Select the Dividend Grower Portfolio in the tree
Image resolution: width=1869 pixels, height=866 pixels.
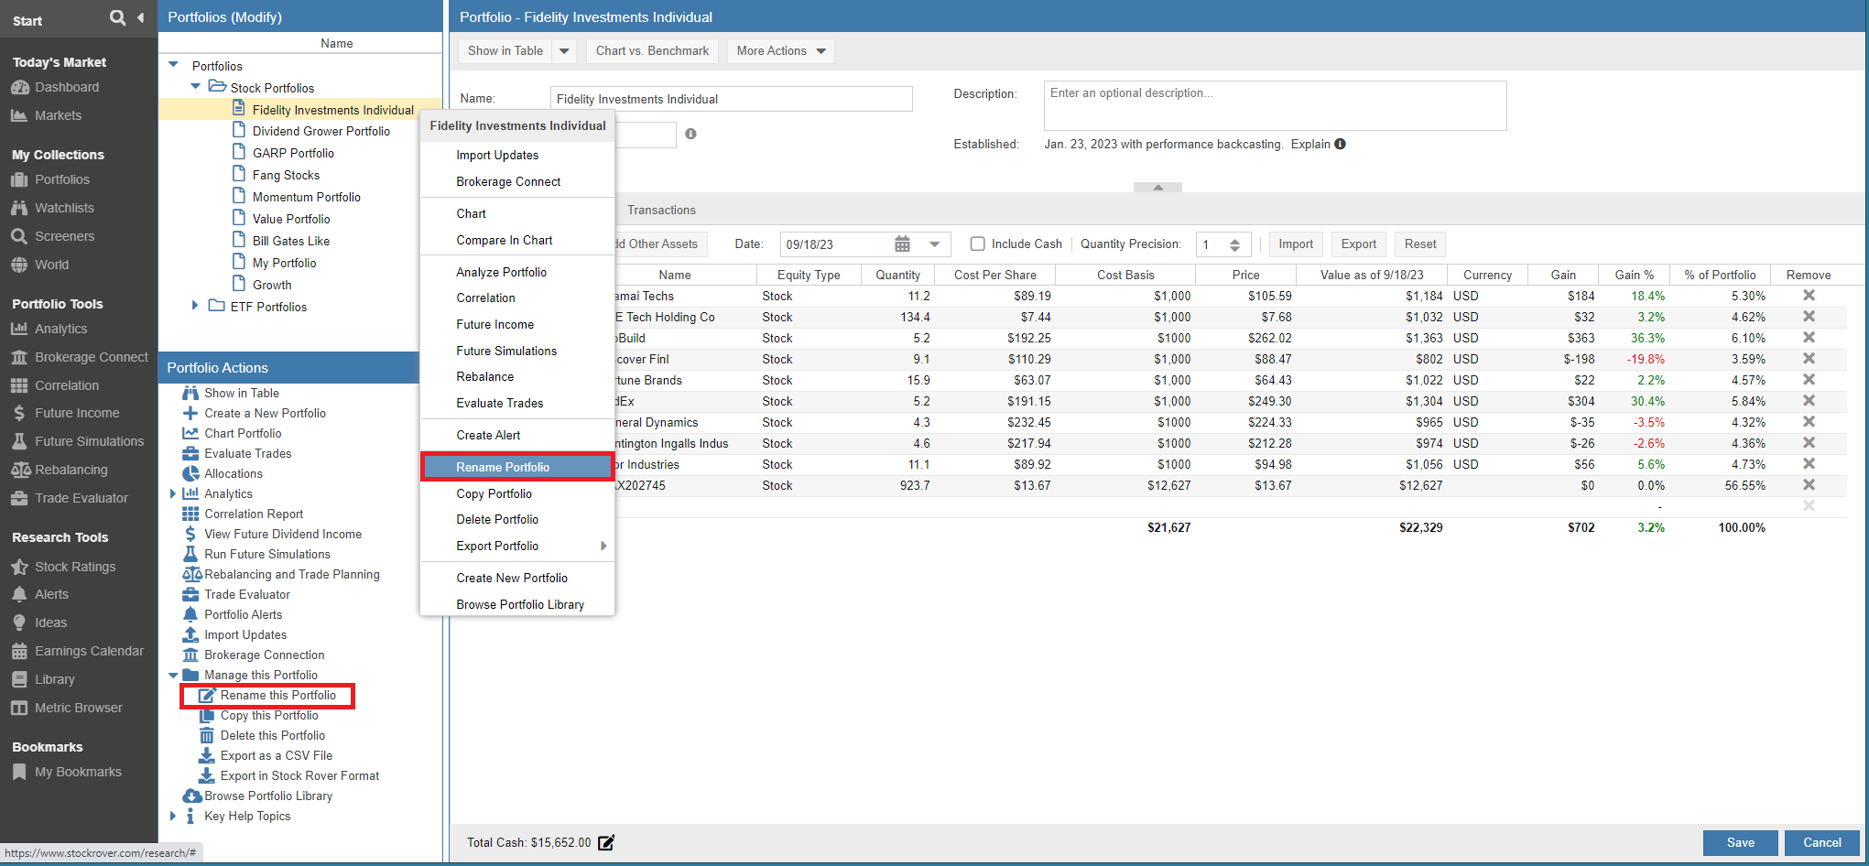tap(321, 131)
